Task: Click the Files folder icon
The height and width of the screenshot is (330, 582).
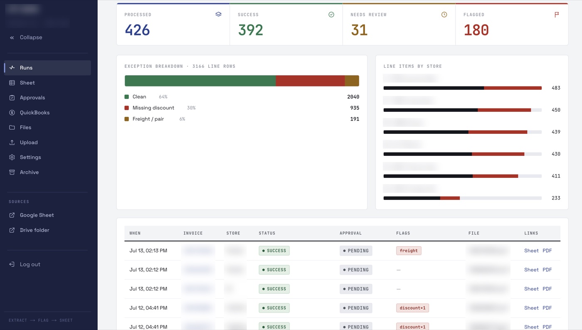Action: pos(12,128)
